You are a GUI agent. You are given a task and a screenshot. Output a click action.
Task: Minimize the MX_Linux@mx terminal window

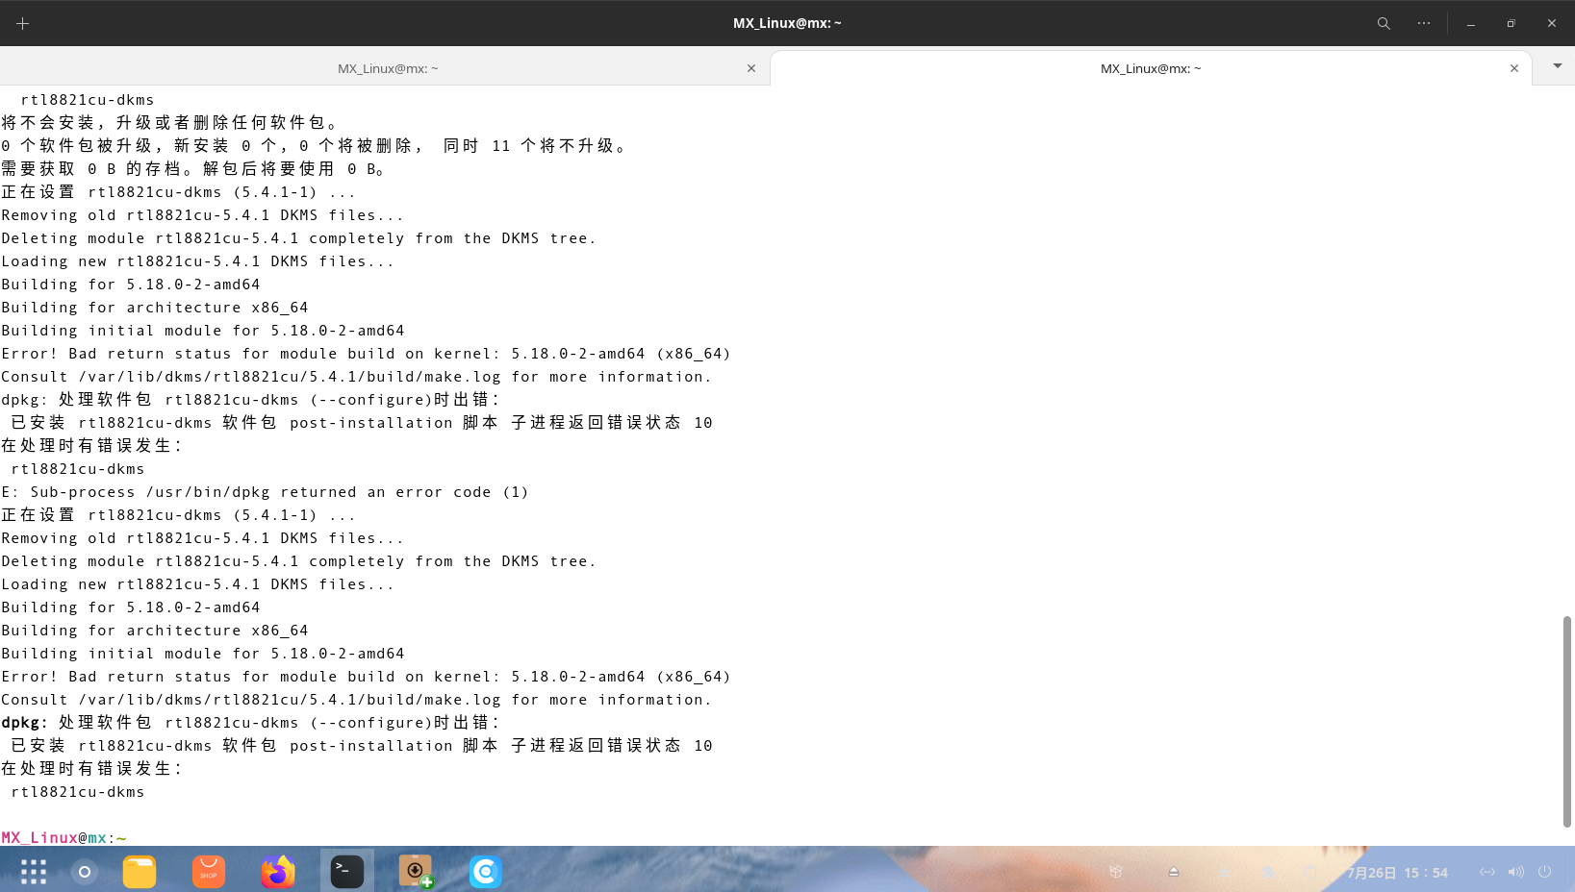(x=1471, y=23)
